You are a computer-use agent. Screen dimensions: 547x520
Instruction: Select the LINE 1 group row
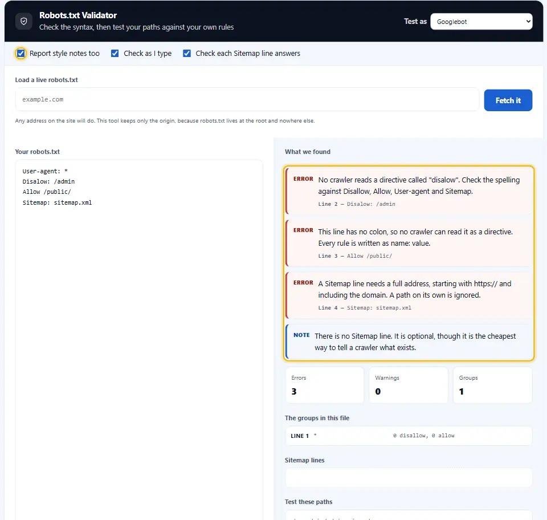tap(409, 436)
